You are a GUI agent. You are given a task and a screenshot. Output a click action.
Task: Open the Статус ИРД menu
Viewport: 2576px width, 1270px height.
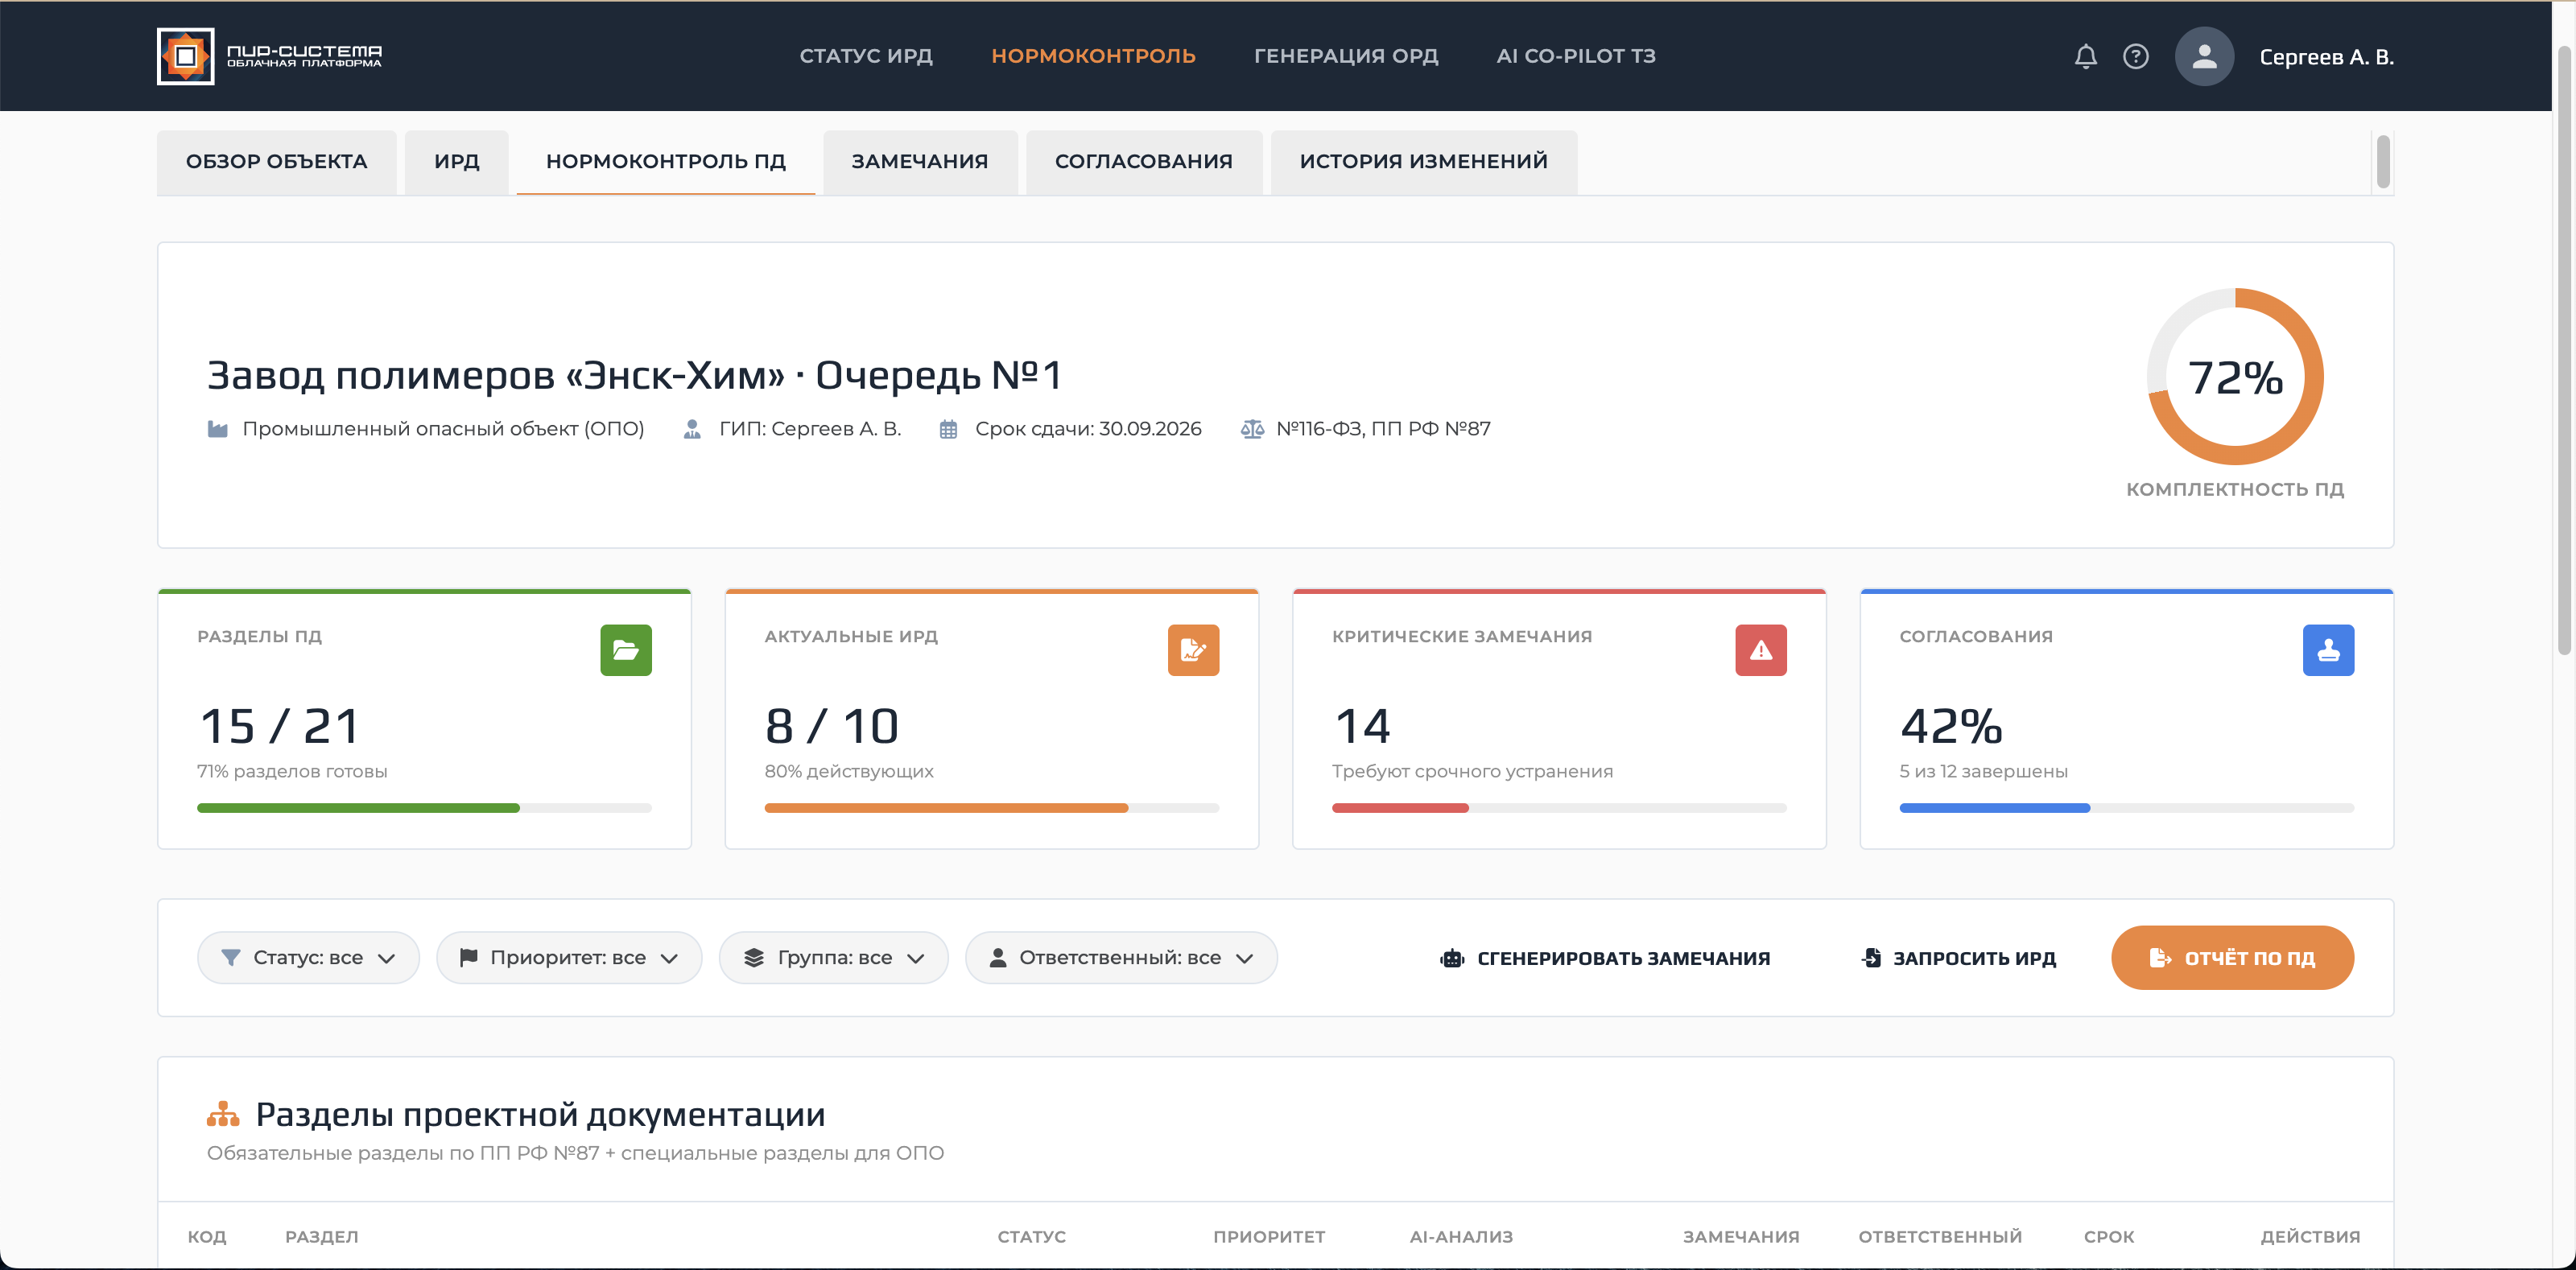click(x=866, y=56)
